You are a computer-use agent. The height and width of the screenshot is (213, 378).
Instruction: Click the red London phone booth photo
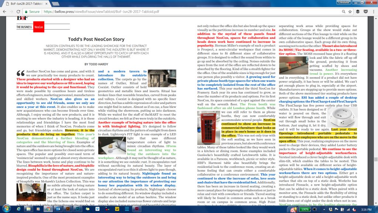209,128
